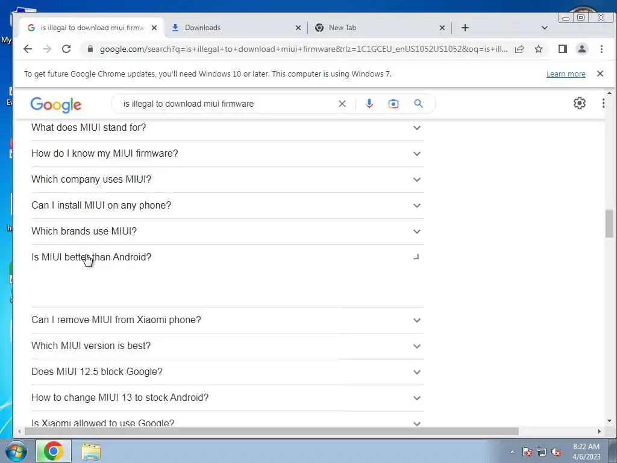Expand 'Which company uses MIUI?'
Viewport: 617px width, 463px height.
coord(227,180)
